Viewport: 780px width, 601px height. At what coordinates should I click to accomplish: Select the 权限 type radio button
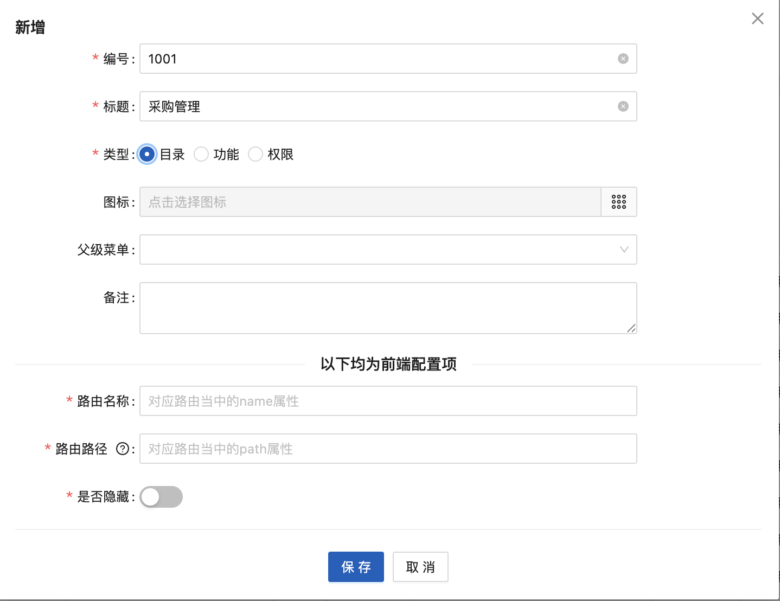[x=255, y=154]
